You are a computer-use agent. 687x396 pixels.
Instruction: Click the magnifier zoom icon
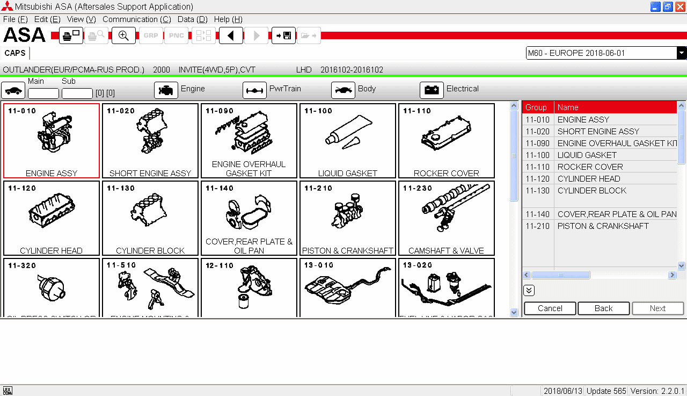(x=123, y=35)
